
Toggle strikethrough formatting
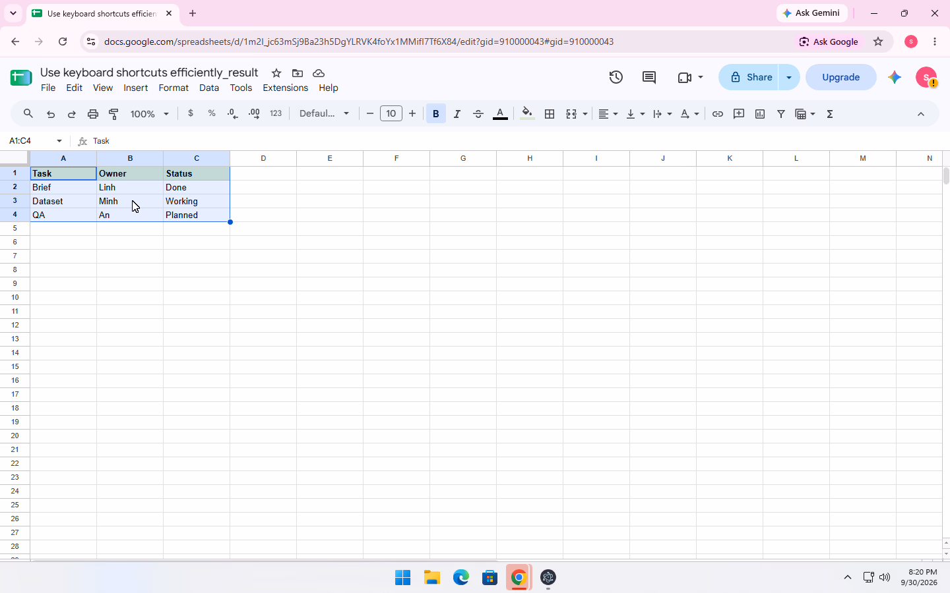tap(478, 114)
